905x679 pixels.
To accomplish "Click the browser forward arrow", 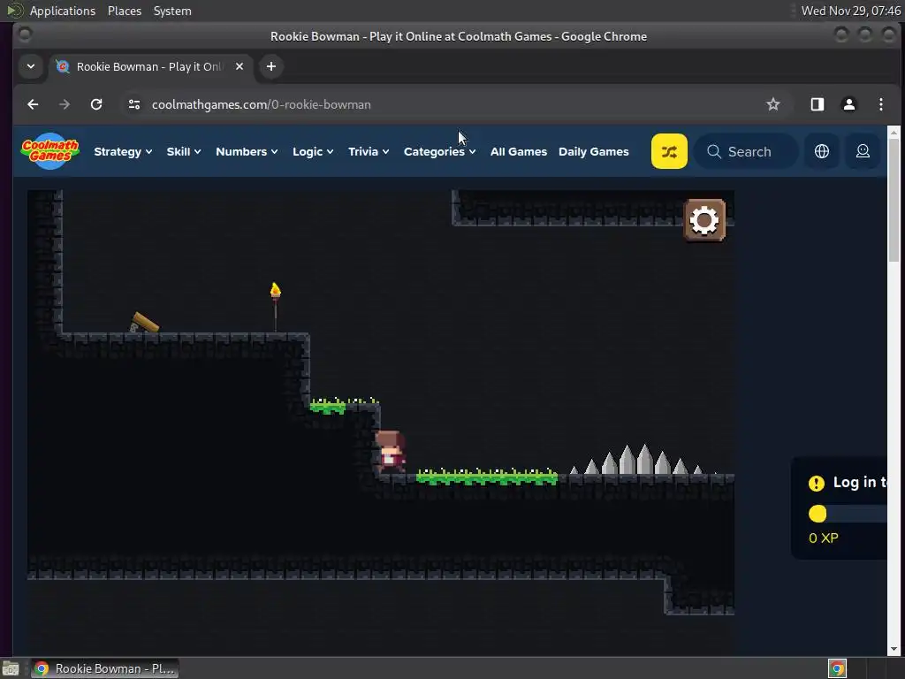I will click(x=65, y=104).
